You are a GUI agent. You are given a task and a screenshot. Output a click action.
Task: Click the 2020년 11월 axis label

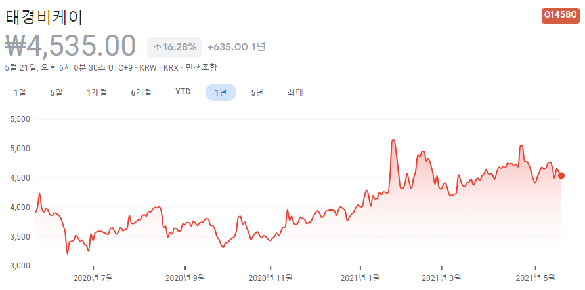click(271, 278)
